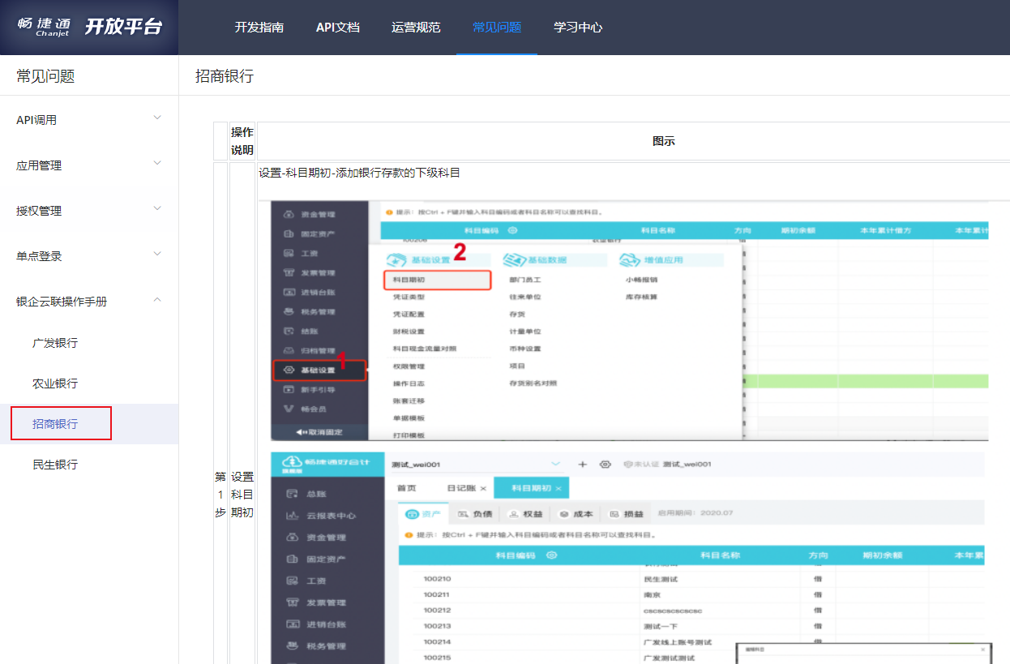Screen dimensions: 1010x664
Task: Collapse the 银企云联操作手册 section arrow
Action: (157, 300)
